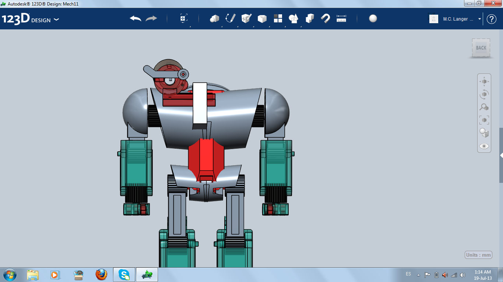Open the Primitives shapes tool
This screenshot has height=282, width=503.
coord(214,19)
